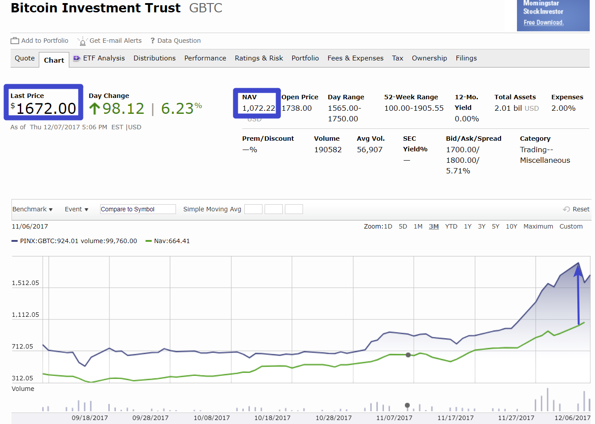Image resolution: width=595 pixels, height=424 pixels.
Task: Click the NAV value 1,072.22
Action: coord(258,108)
